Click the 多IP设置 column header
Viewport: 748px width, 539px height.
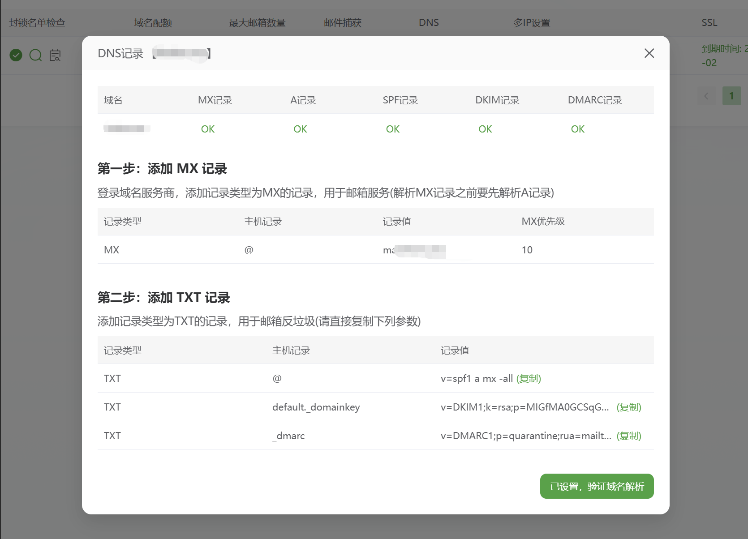coord(532,22)
